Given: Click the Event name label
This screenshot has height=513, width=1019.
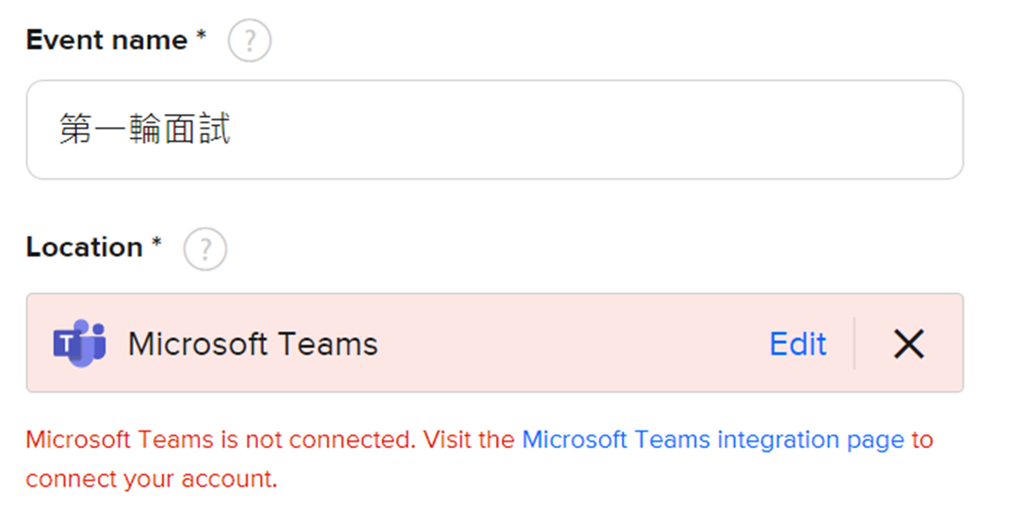Looking at the screenshot, I should [x=106, y=41].
